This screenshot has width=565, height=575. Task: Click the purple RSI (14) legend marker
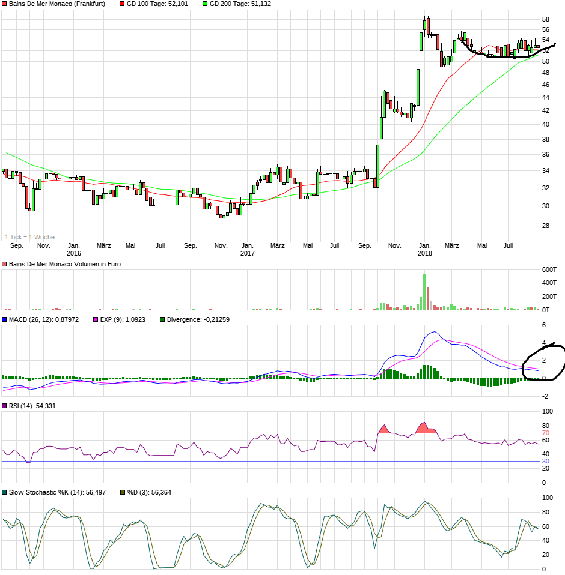5,406
